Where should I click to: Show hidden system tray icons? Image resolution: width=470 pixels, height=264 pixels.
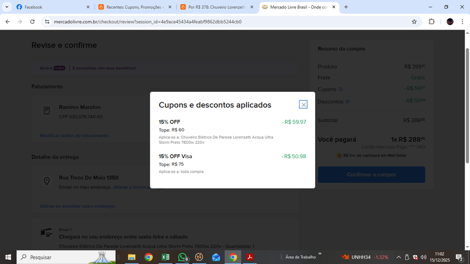pyautogui.click(x=398, y=257)
